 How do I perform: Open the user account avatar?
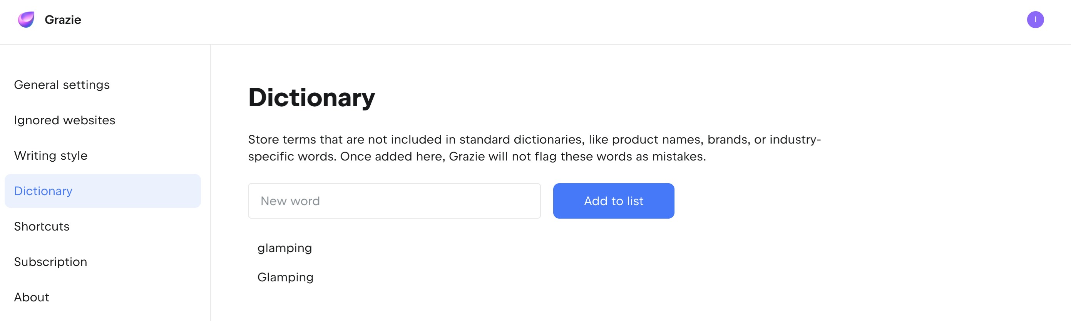tap(1035, 20)
